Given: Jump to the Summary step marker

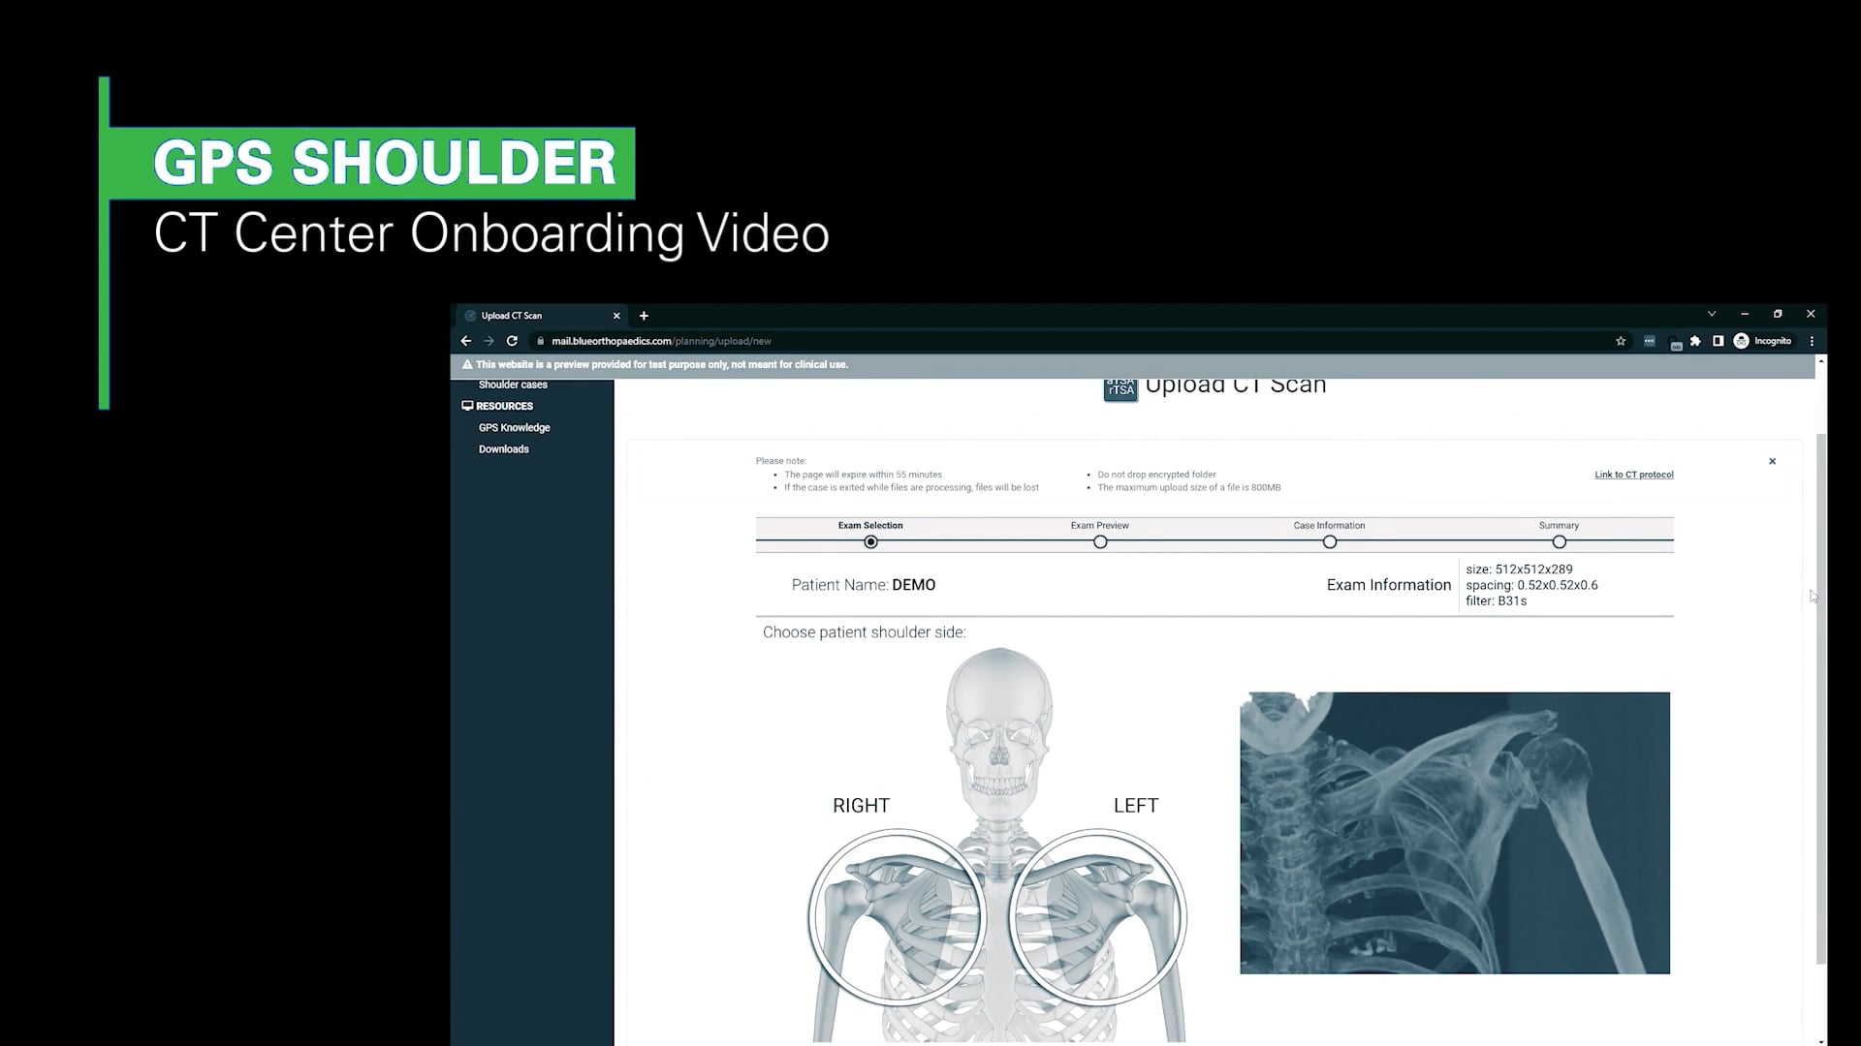Looking at the screenshot, I should click(1559, 542).
